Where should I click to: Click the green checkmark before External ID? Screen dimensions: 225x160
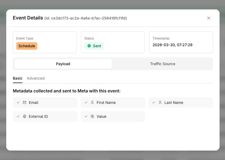[x=18, y=116]
